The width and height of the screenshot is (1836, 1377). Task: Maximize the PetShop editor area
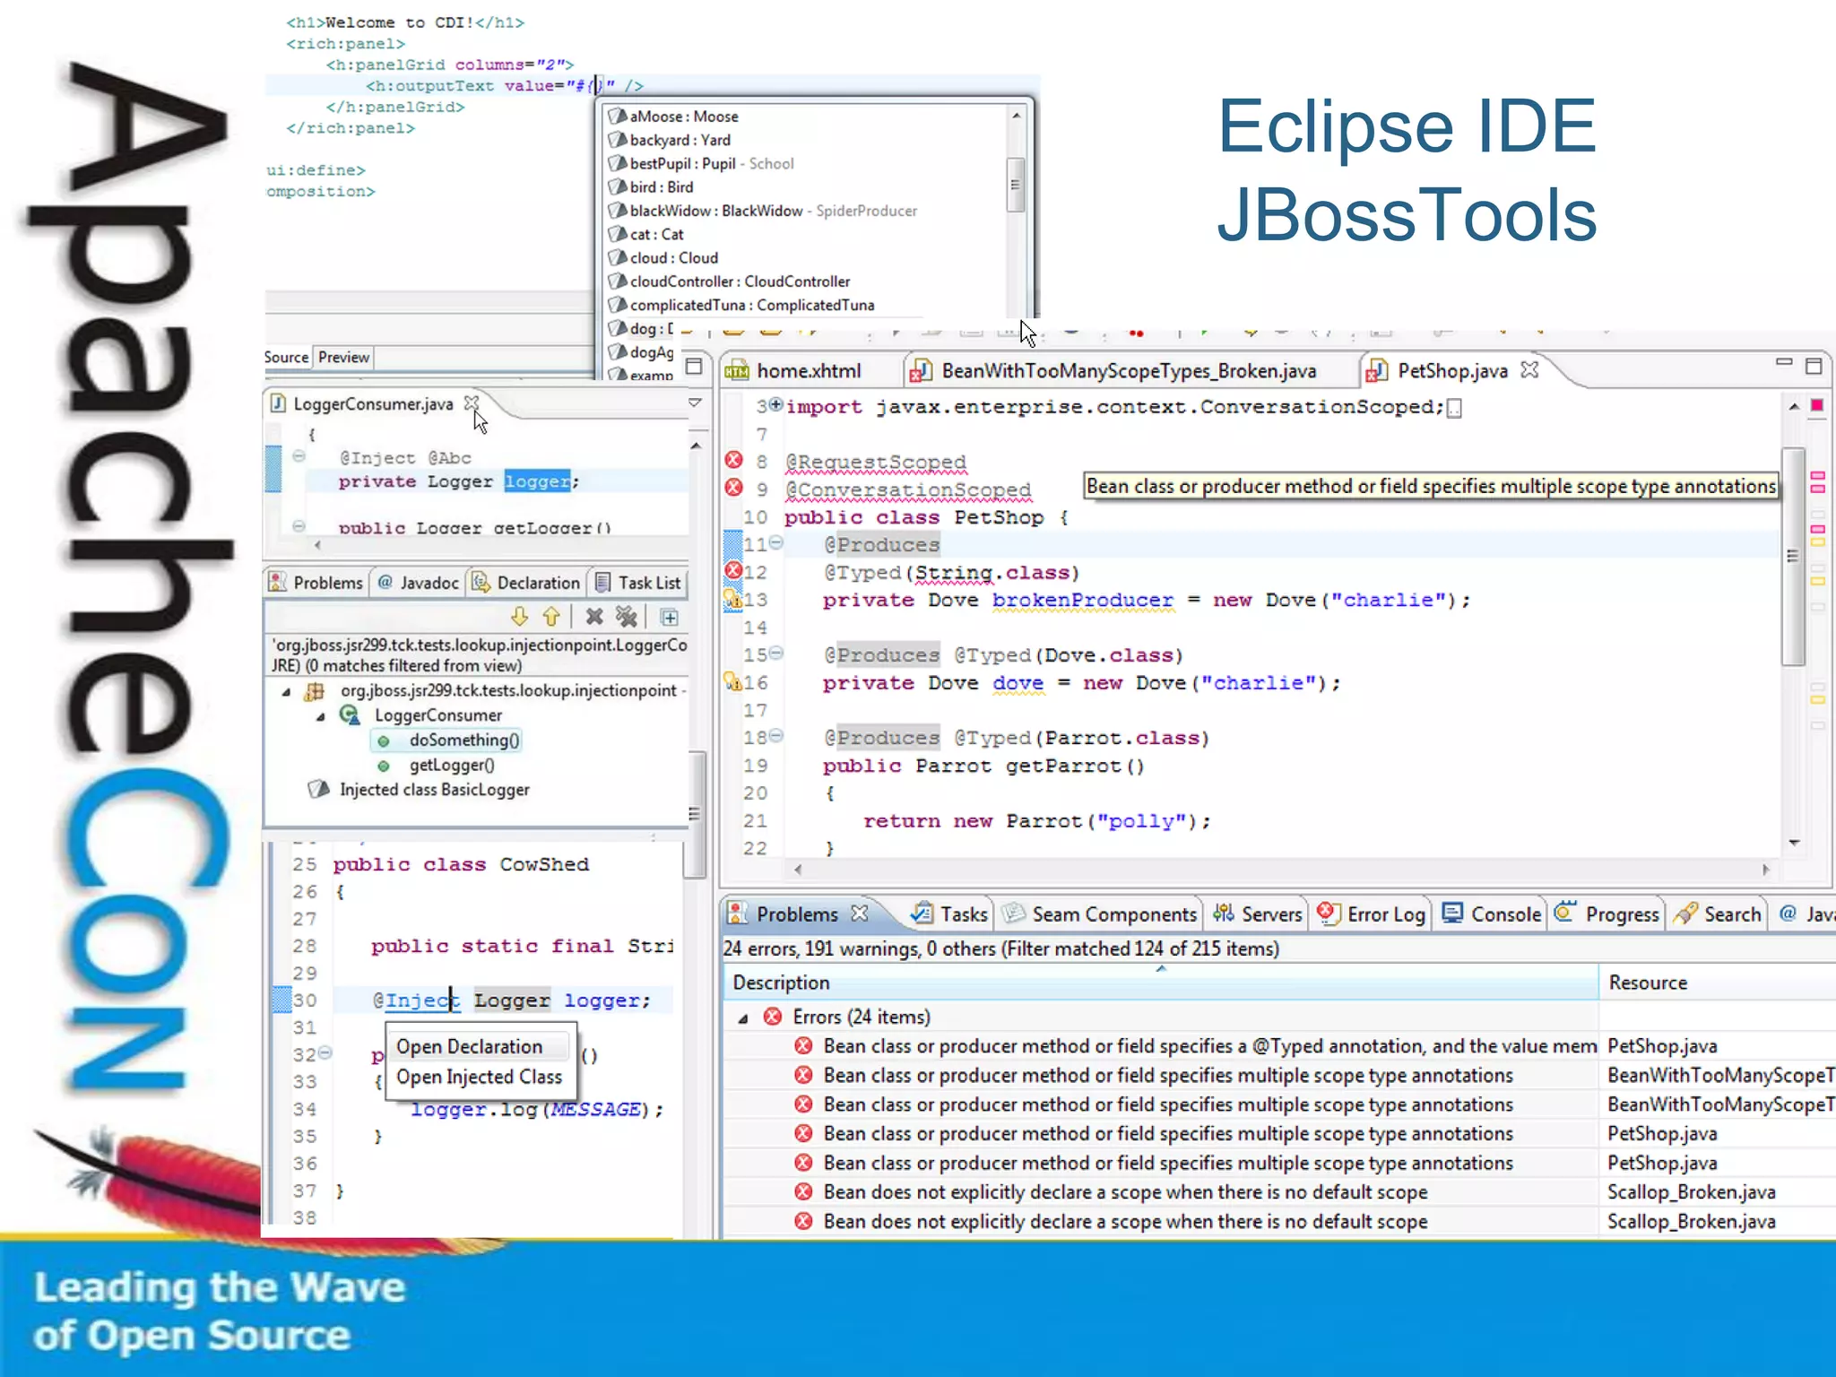pyautogui.click(x=1813, y=366)
